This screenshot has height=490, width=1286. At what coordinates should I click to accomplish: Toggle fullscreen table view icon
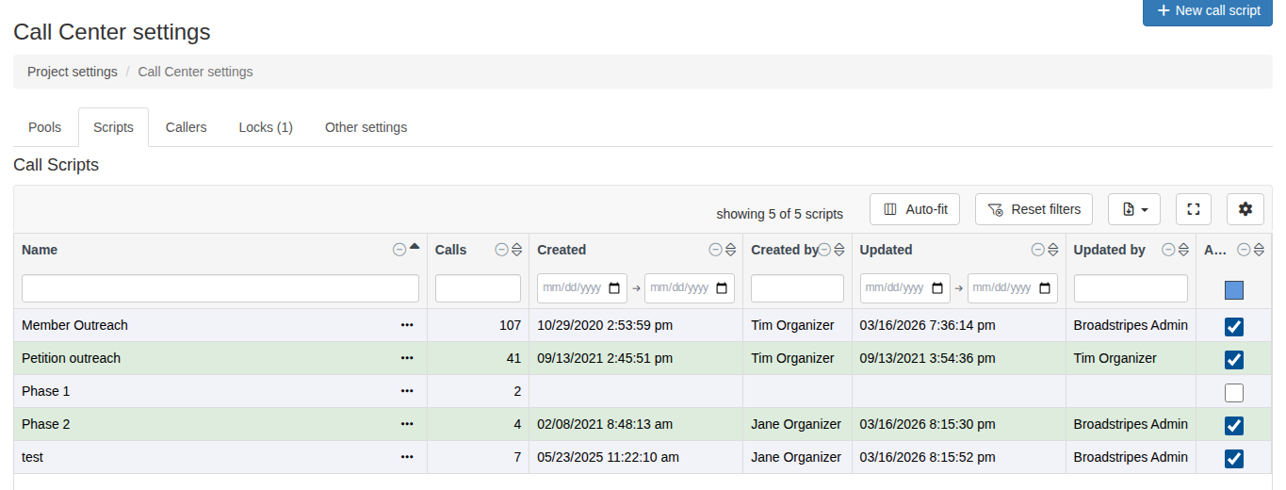pos(1194,209)
